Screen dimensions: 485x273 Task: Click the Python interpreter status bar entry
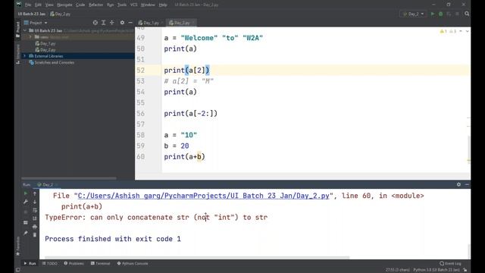point(436,270)
